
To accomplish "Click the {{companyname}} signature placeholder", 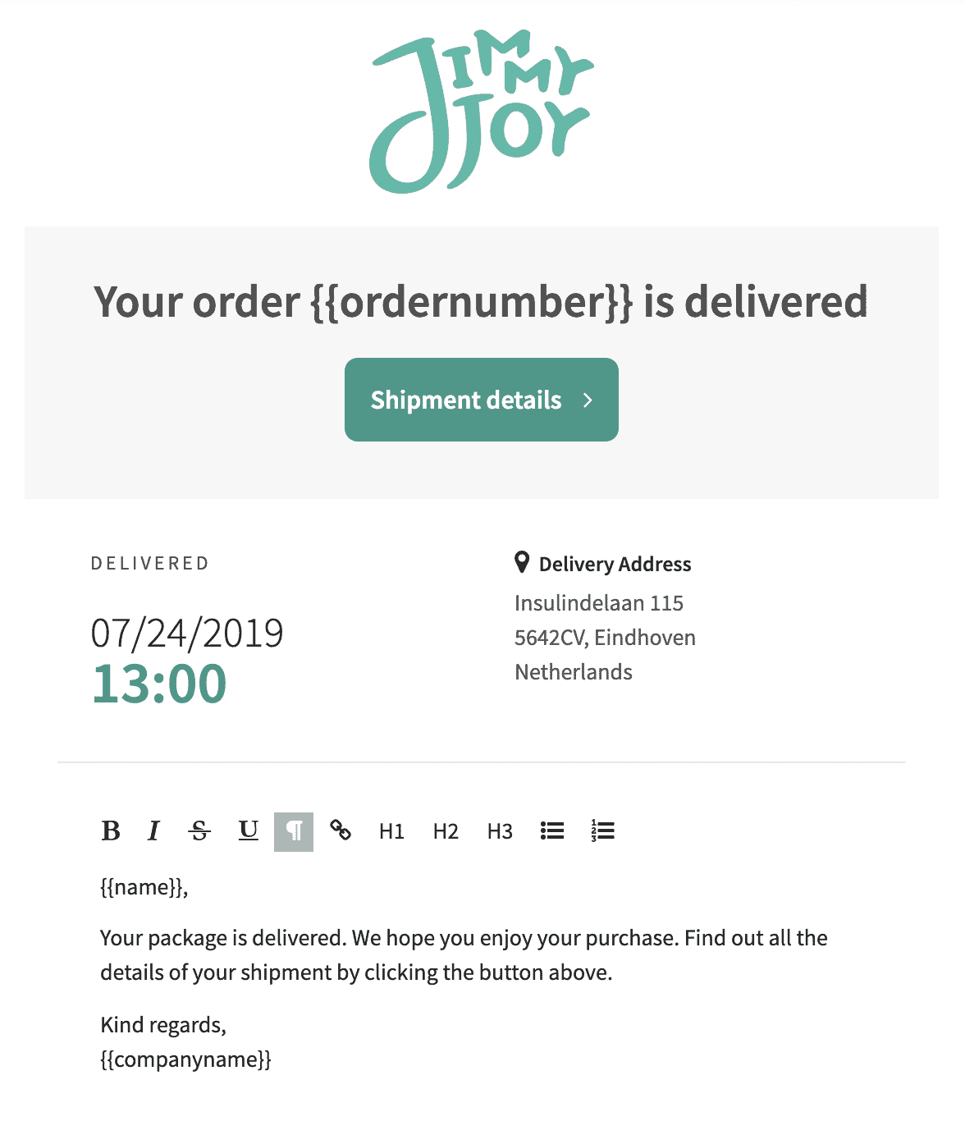I will click(185, 1059).
